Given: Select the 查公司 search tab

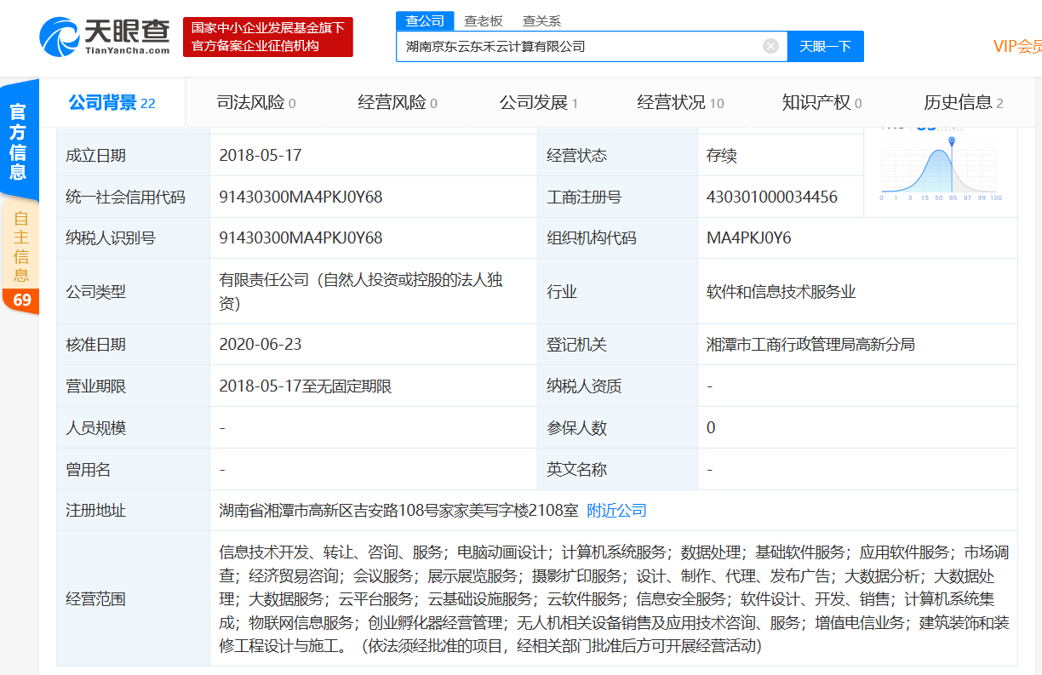Looking at the screenshot, I should (424, 21).
